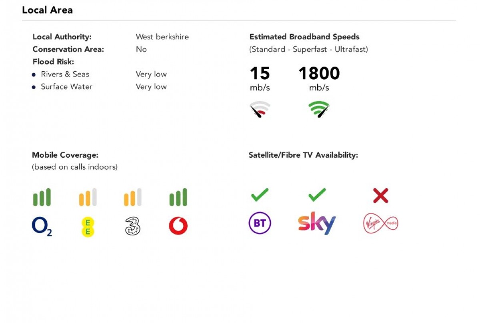Screen dimensions: 480x323
Task: Click the EE network logo
Action: click(88, 227)
